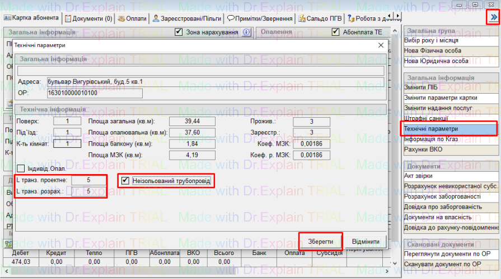The height and width of the screenshot is (279, 501).
Task: Switch to the Оплати tab
Action: point(132,18)
